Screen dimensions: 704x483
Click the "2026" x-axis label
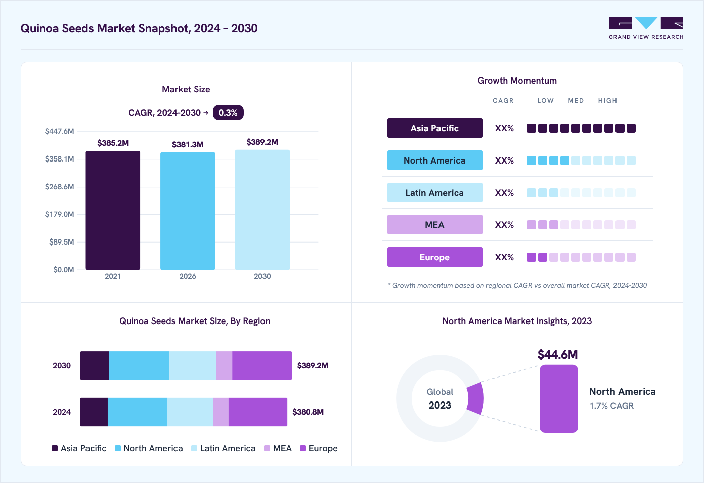coord(188,276)
